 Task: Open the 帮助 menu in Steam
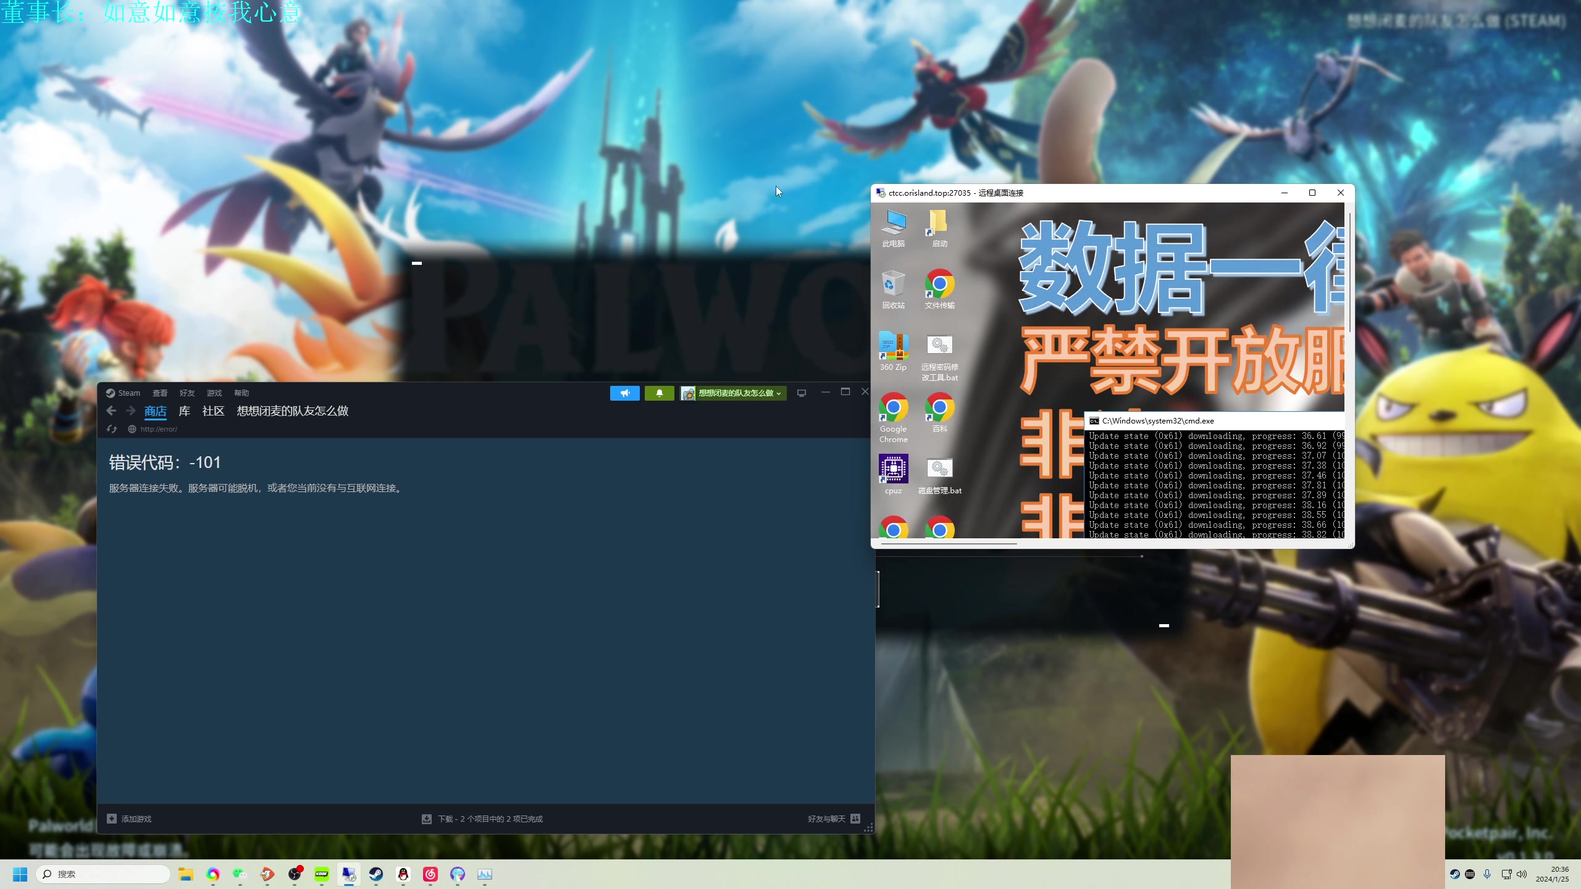[241, 393]
